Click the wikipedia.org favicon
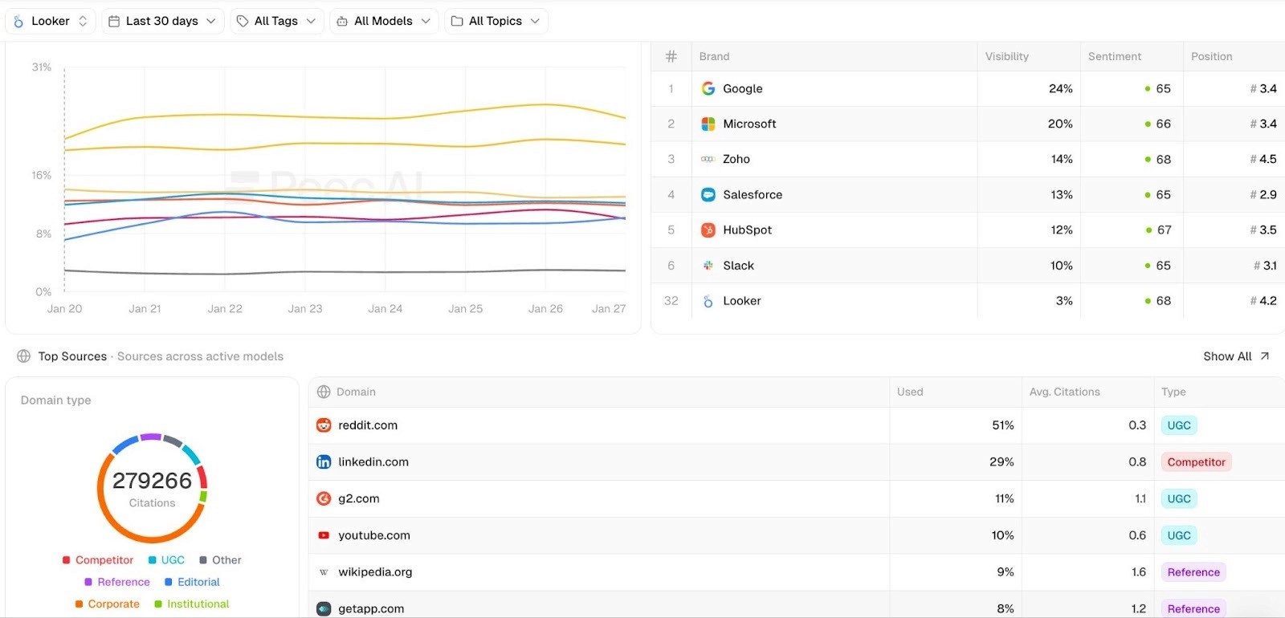Screen dimensions: 1285x618 pos(324,572)
